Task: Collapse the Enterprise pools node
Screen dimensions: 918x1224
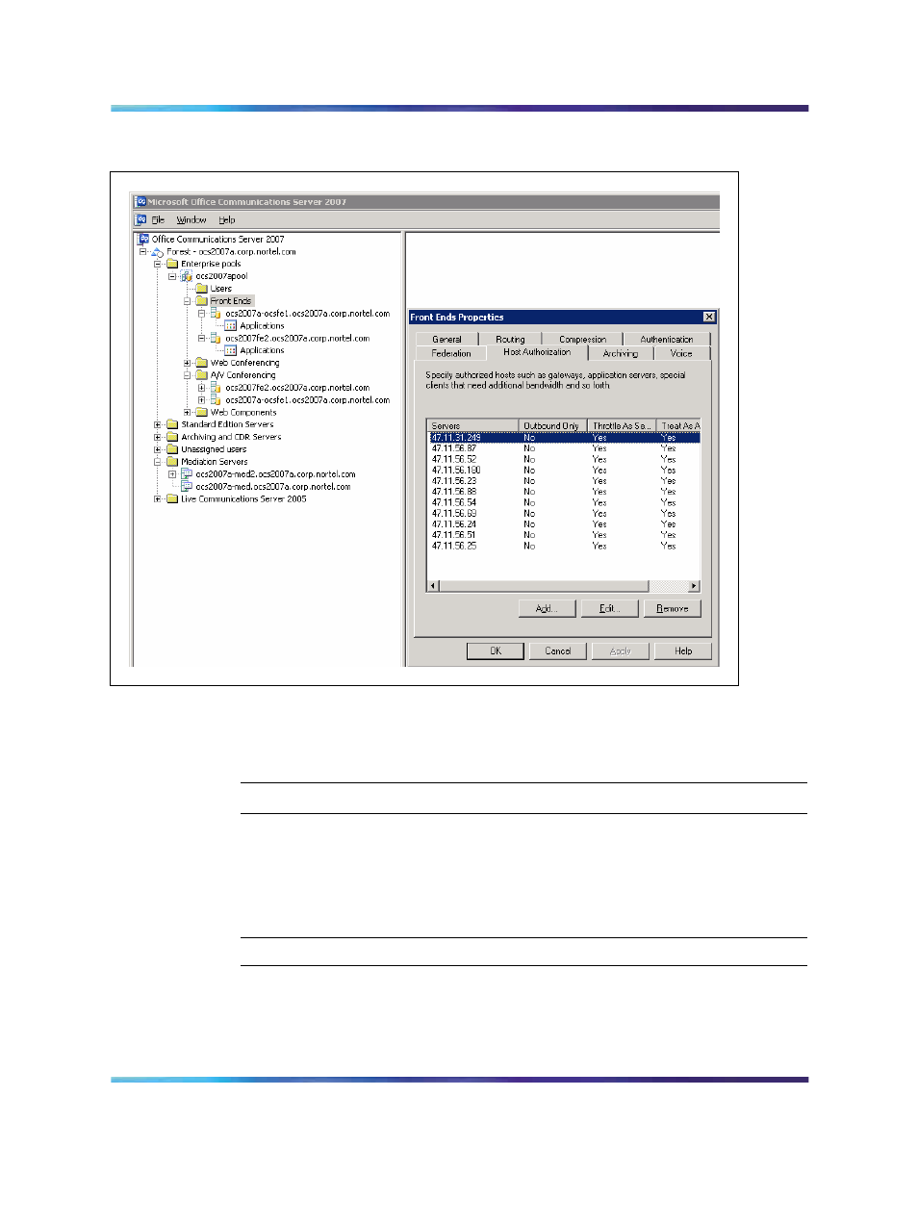Action: coord(158,264)
